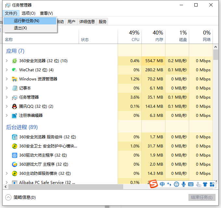Select 退出 in the File menu
The height and width of the screenshot is (208, 221).
click(x=20, y=28)
